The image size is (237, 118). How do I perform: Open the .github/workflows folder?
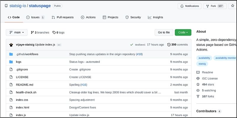[27, 54]
